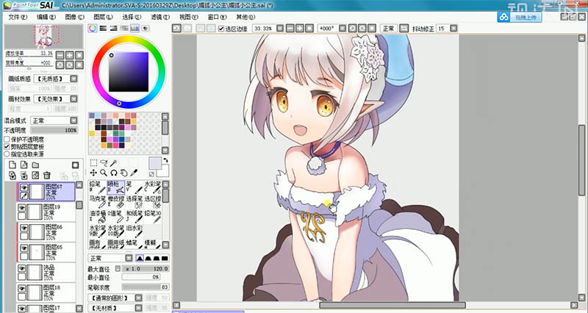This screenshot has height=313, width=588.
Task: Delete the current layer via trash icon
Action: click(x=46, y=175)
